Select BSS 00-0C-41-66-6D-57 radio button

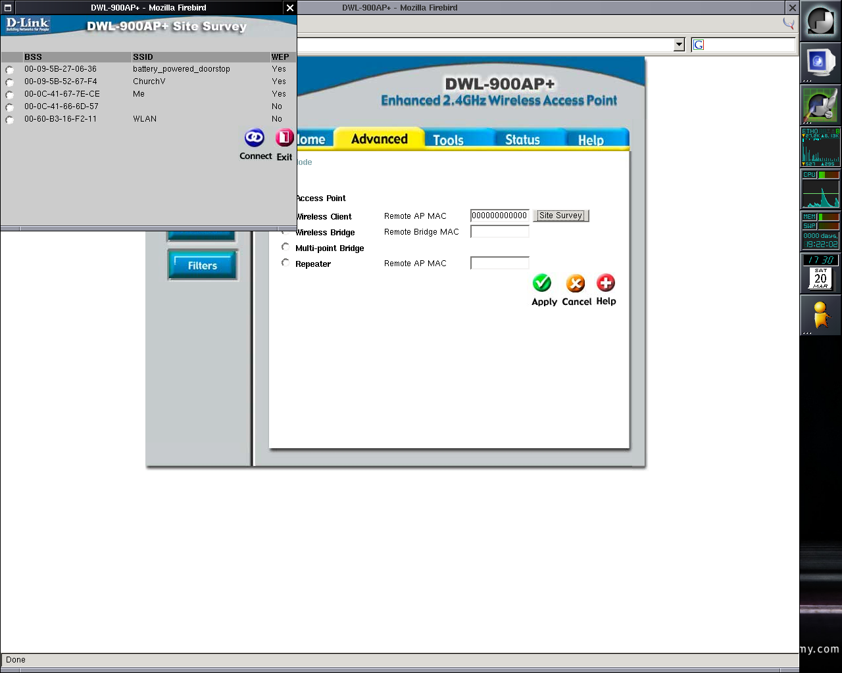point(9,107)
